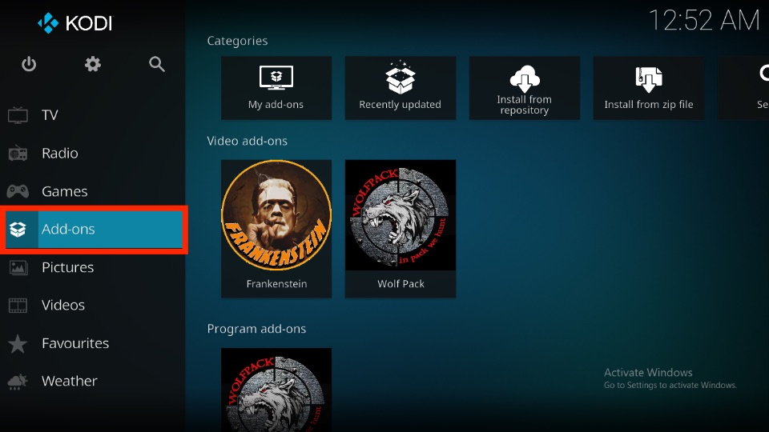Open the Favourites section

click(93, 343)
